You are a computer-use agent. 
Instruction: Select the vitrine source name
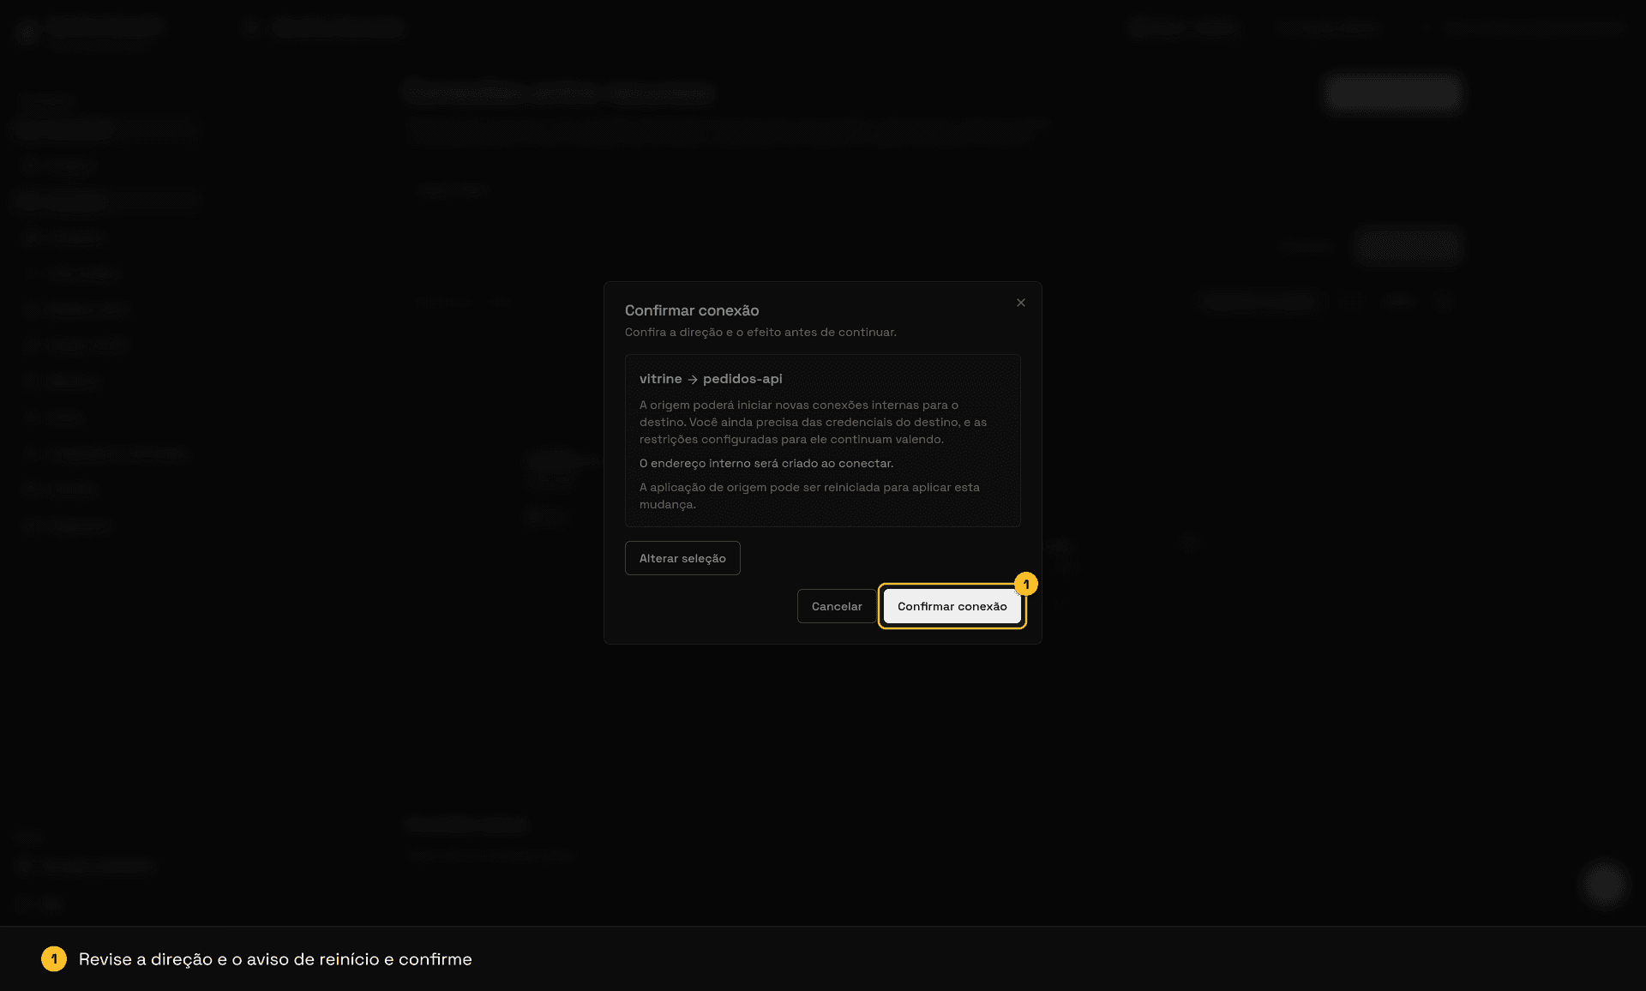[x=660, y=379]
